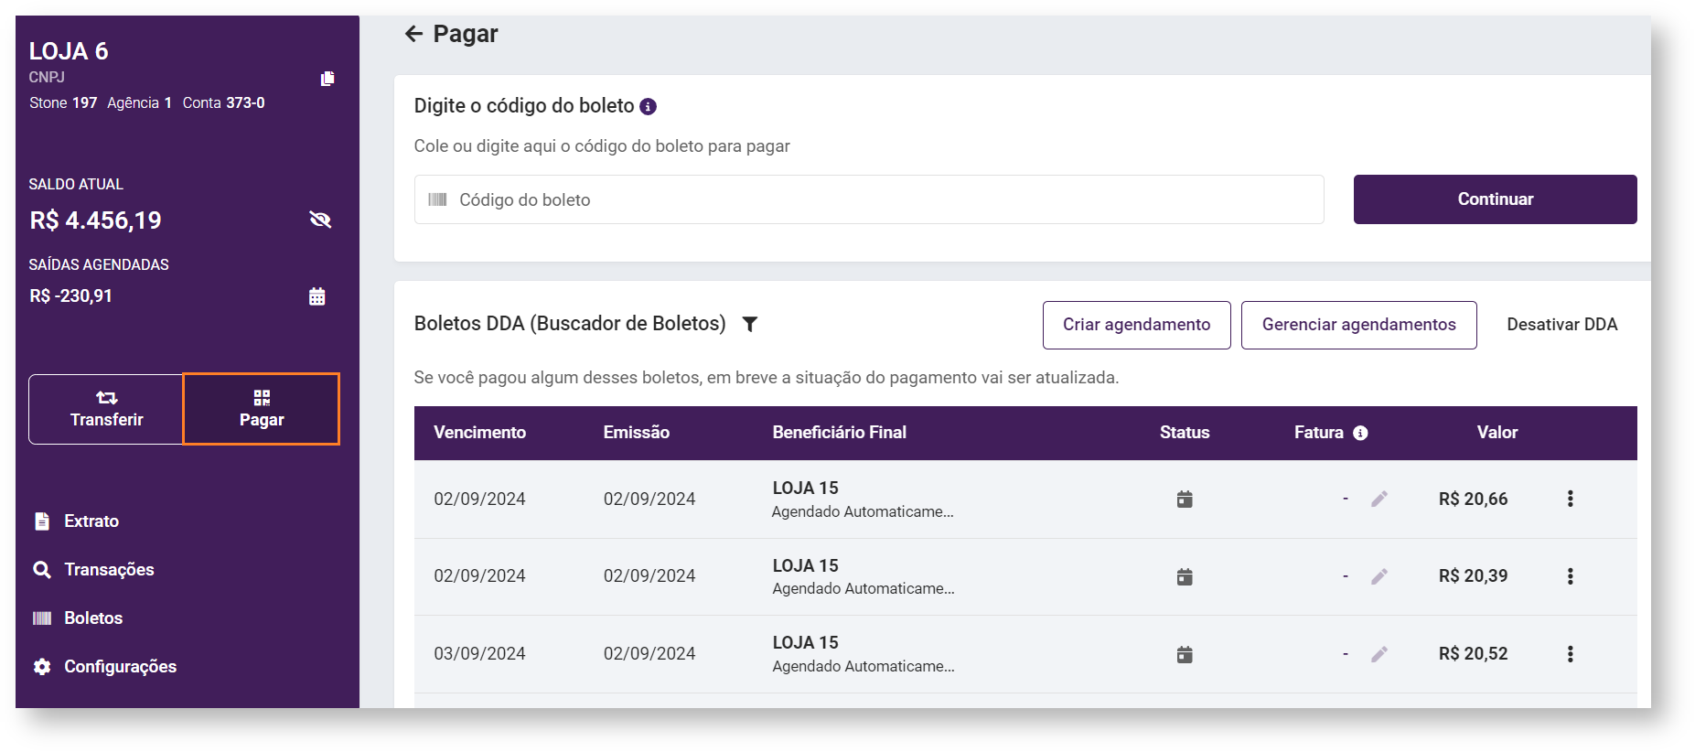1695x752 pixels.
Task: Expand options menu for R$ 20,52 boleto
Action: coord(1570,654)
